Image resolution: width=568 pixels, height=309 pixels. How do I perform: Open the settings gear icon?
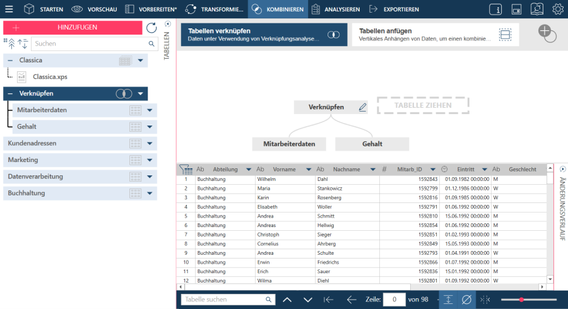[558, 9]
